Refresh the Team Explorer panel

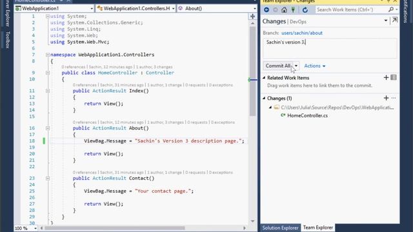tap(305, 10)
